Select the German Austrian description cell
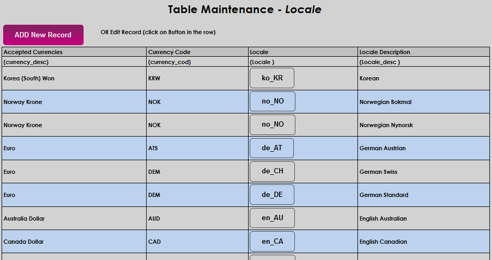Image resolution: width=492 pixels, height=260 pixels. point(383,148)
